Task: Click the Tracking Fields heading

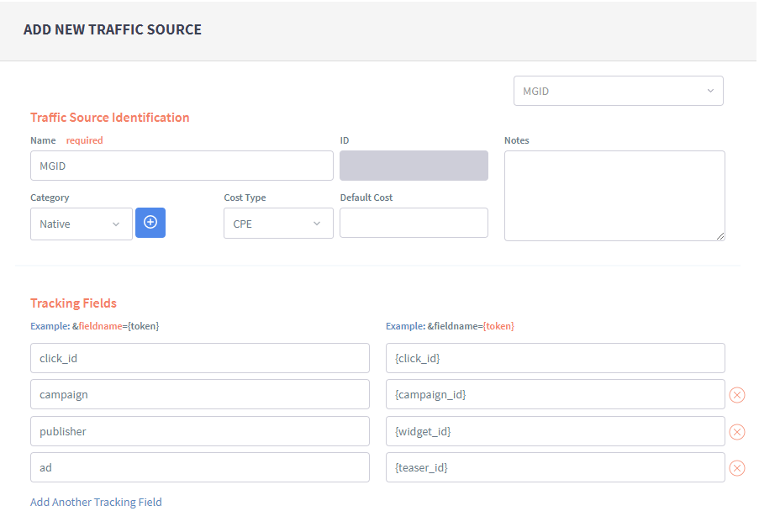Action: (x=74, y=303)
